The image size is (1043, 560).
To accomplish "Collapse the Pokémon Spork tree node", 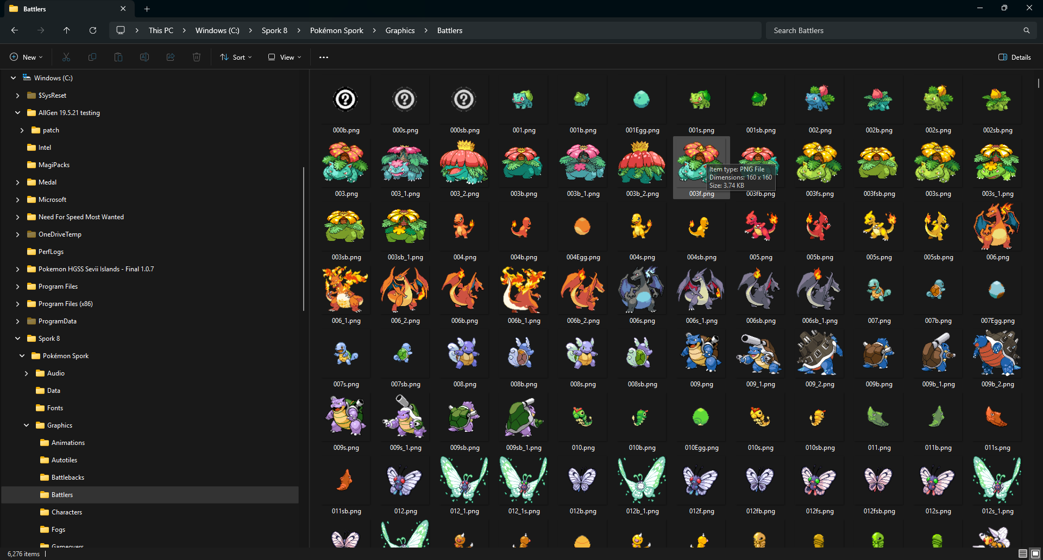I will click(x=22, y=356).
